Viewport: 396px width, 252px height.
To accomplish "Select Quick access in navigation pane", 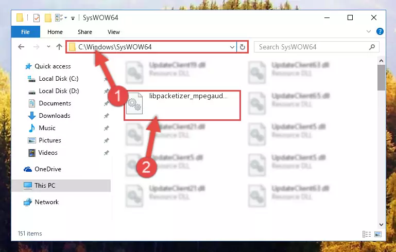I will (53, 66).
